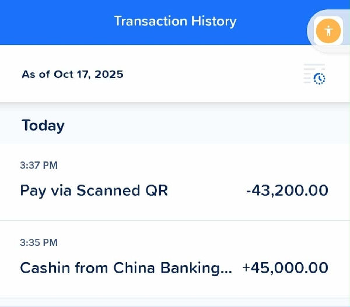Tap the 3:37 PM timestamp

coord(38,165)
